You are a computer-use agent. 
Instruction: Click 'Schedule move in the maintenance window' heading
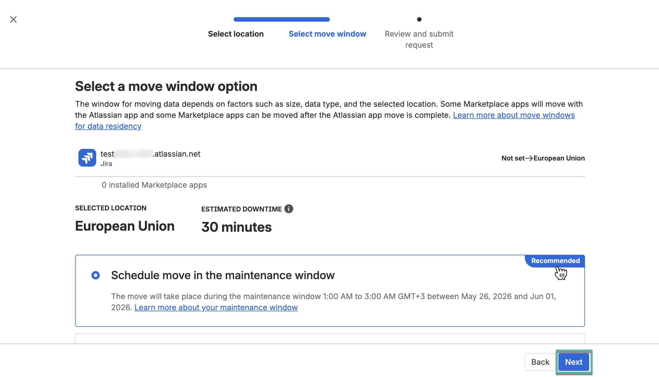[x=223, y=275]
